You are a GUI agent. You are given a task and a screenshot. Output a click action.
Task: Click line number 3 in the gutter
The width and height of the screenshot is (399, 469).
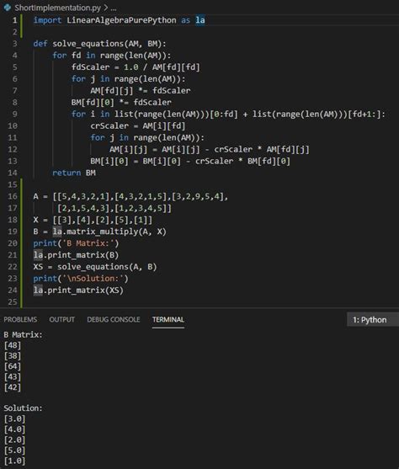(x=14, y=44)
